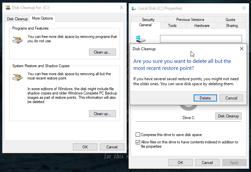Click the 'System Restore and Shadow Copies' label
Image resolution: width=251 pixels, height=172 pixels.
pos(41,66)
